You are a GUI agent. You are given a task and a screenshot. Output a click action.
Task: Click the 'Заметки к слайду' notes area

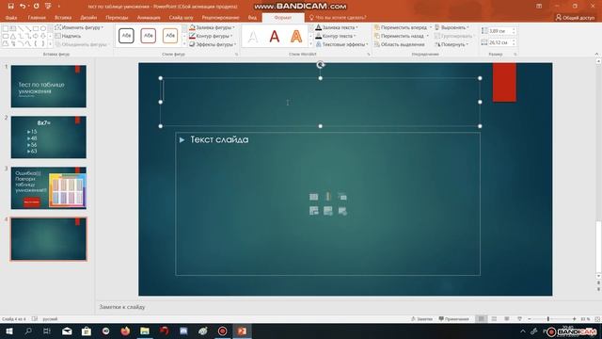(x=122, y=307)
